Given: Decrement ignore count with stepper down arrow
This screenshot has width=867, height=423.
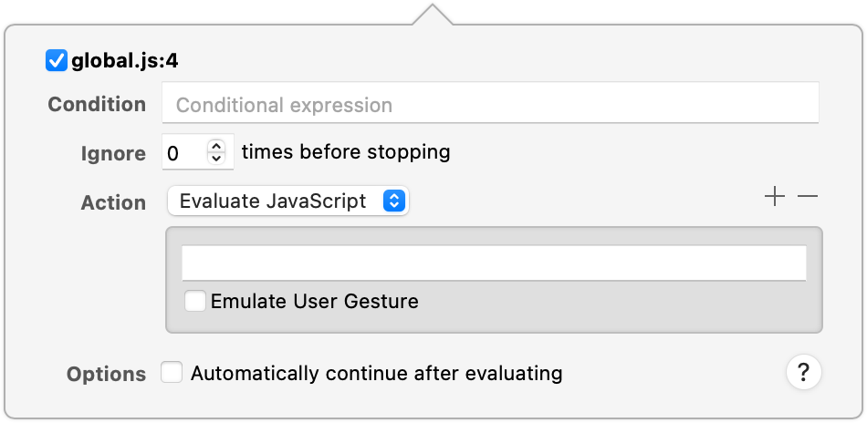Looking at the screenshot, I should (216, 159).
